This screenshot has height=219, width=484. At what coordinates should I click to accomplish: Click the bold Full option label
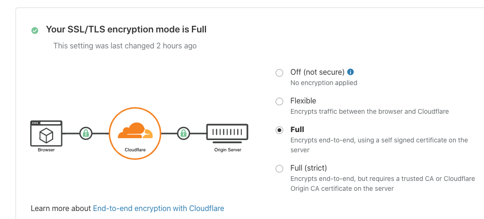pos(297,130)
